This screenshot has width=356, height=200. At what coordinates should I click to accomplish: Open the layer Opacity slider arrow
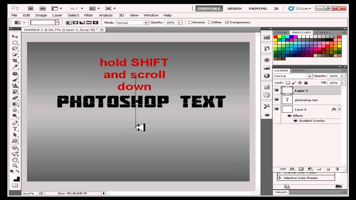tap(342, 76)
